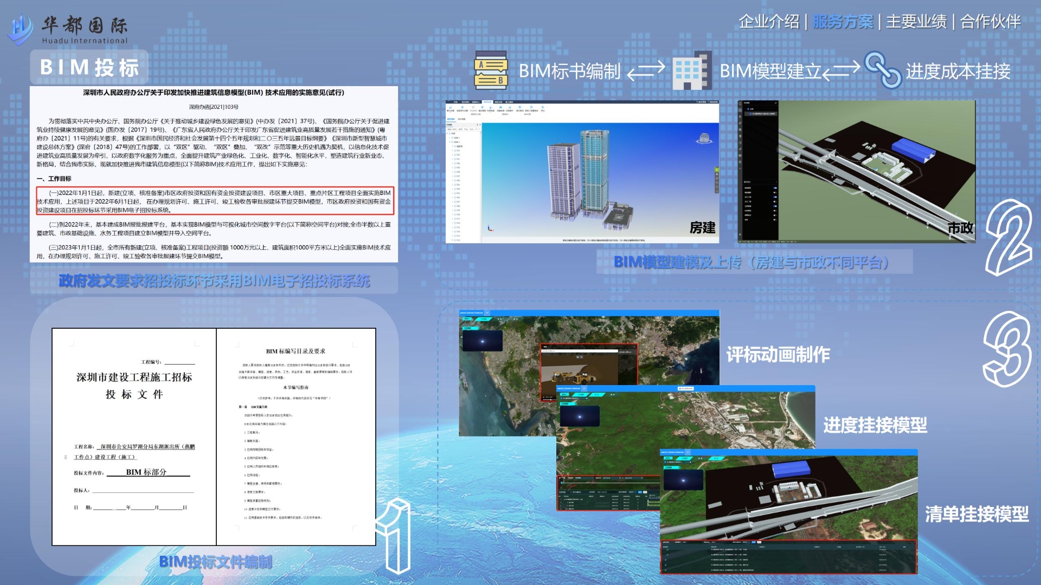Click the double arrow after BIM标书编制
Viewport: 1041px width, 585px height.
pyautogui.click(x=646, y=70)
